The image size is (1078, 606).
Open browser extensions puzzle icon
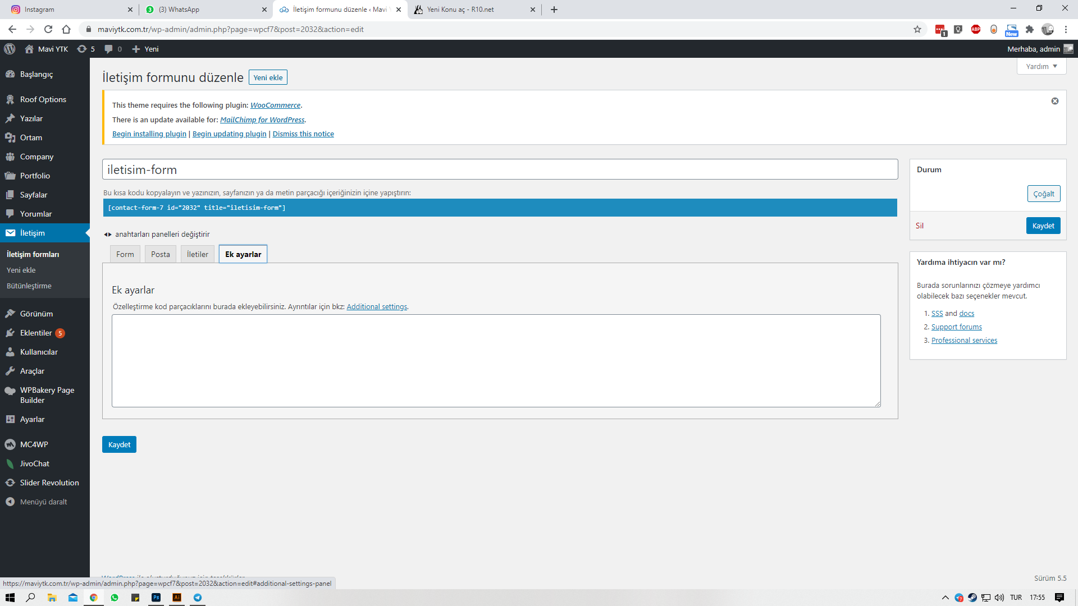click(x=1030, y=29)
